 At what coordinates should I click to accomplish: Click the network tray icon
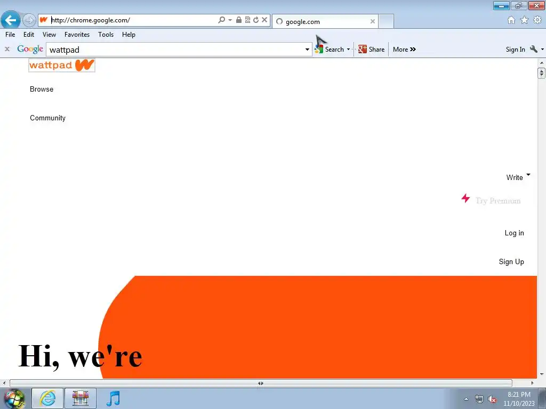[x=479, y=399]
